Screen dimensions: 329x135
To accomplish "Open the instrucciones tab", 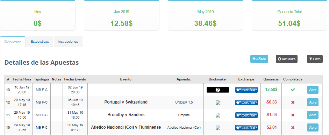I will [x=68, y=42].
